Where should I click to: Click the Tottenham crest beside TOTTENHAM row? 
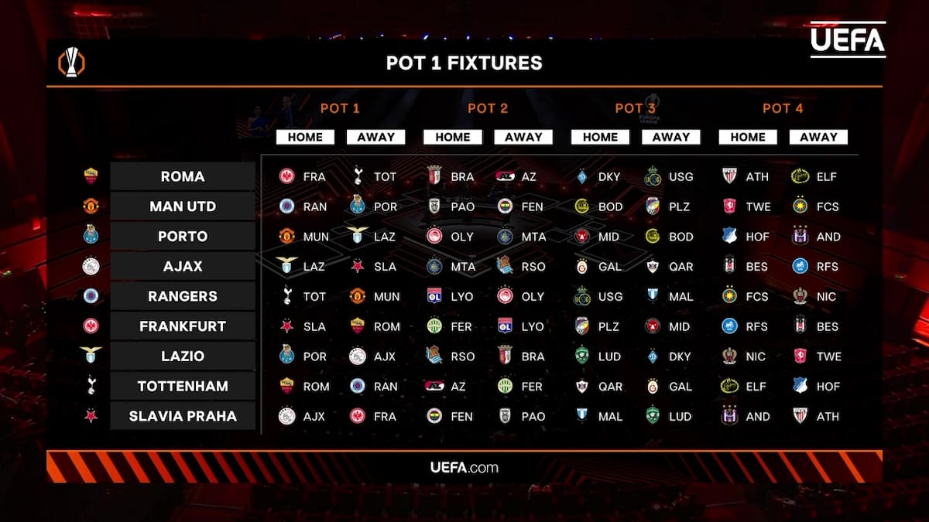[x=91, y=386]
